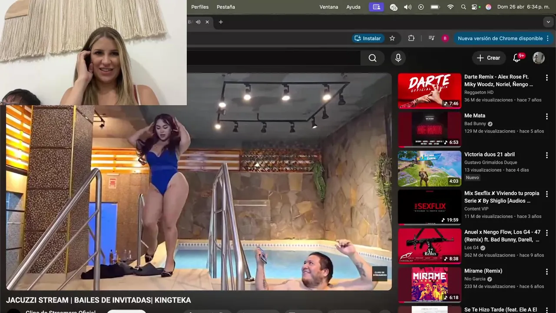Open the Victoria duos 21 abril title
This screenshot has height=313, width=556.
(490, 154)
